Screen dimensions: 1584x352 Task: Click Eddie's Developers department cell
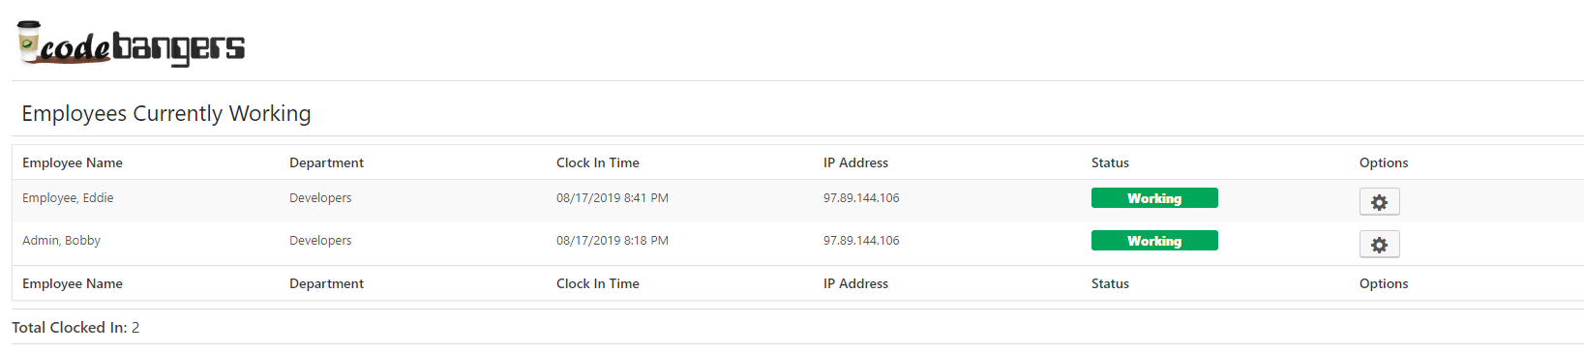pyautogui.click(x=320, y=198)
